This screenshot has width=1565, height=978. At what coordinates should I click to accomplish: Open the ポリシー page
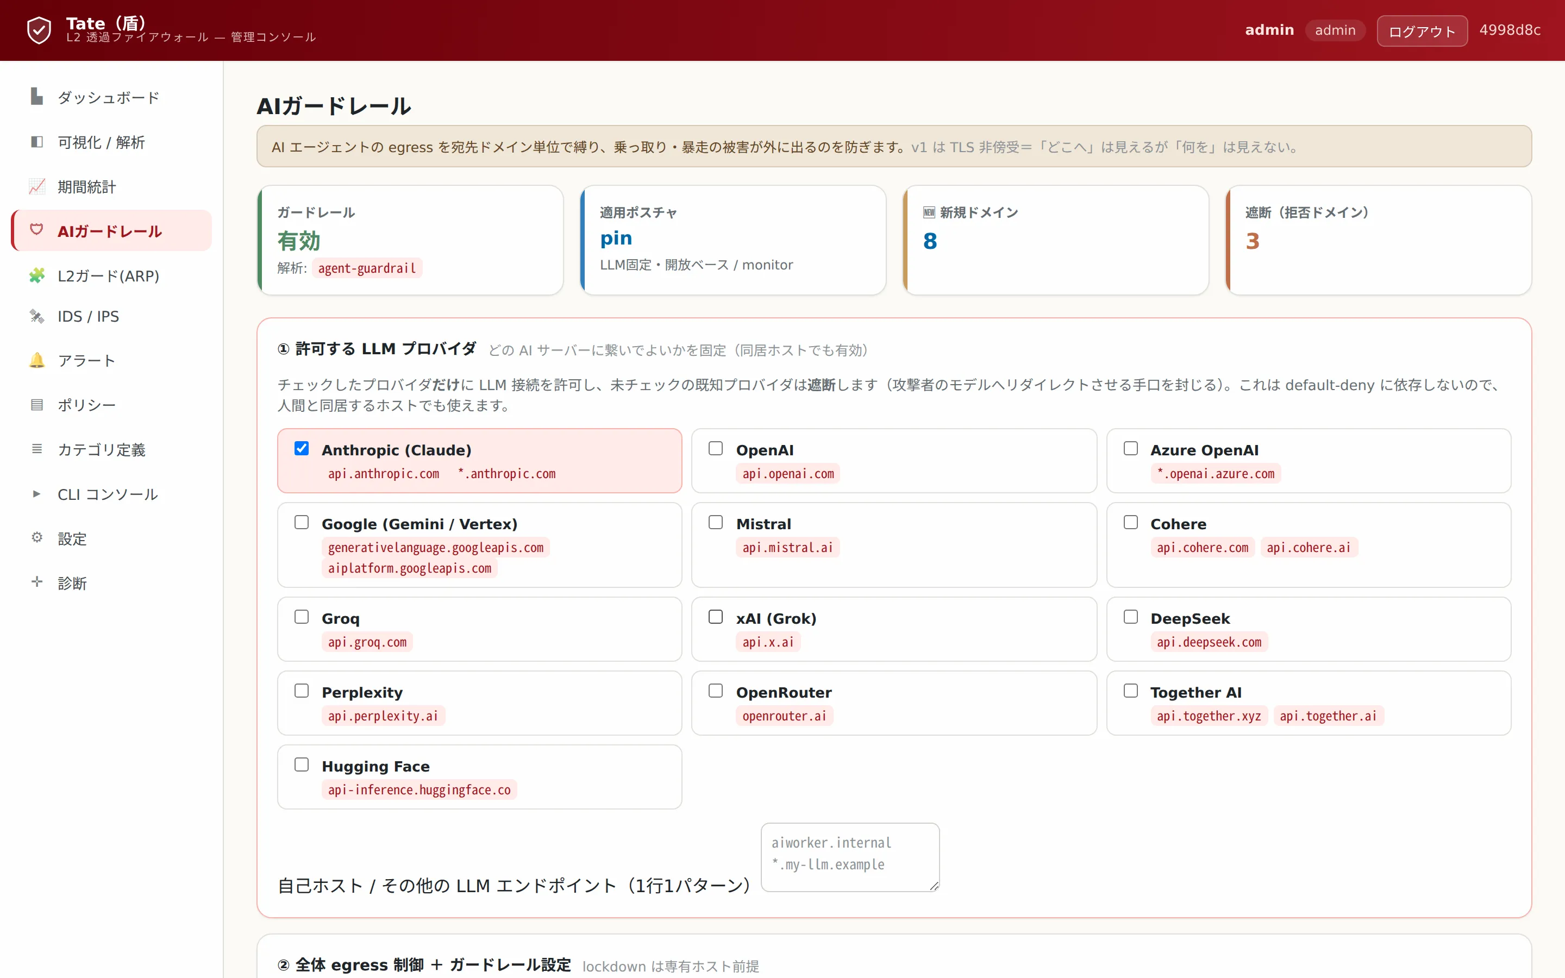[x=112, y=404]
